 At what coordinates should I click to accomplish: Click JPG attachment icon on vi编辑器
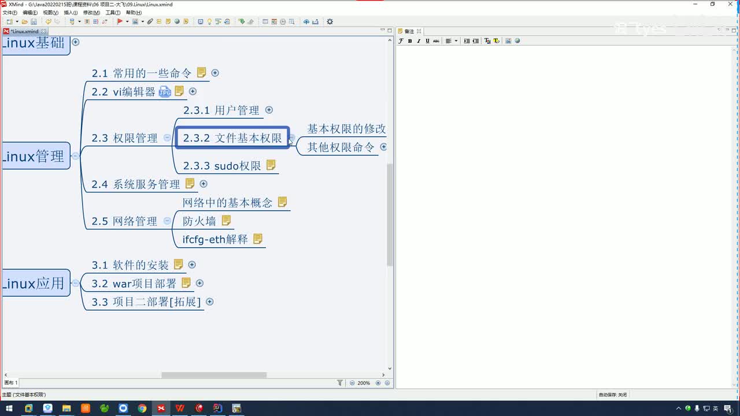(165, 91)
